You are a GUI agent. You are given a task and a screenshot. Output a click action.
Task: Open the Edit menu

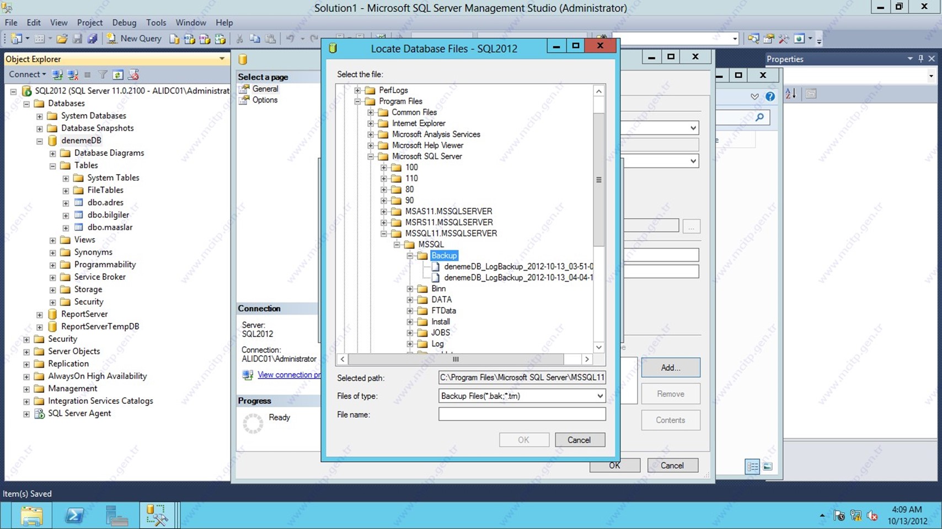[x=34, y=23]
